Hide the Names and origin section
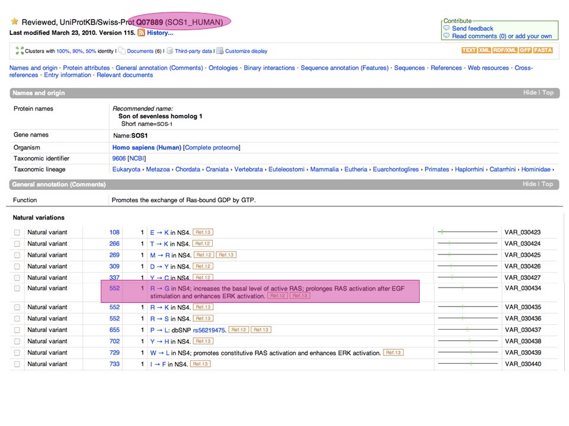 coord(530,93)
